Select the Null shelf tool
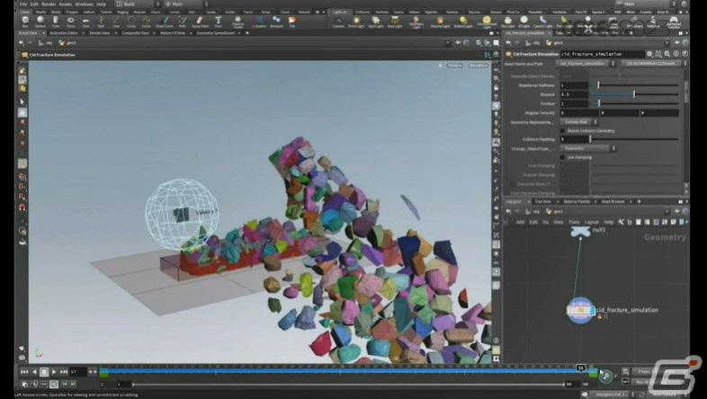Screen dimensions: 707x399 [x=101, y=22]
